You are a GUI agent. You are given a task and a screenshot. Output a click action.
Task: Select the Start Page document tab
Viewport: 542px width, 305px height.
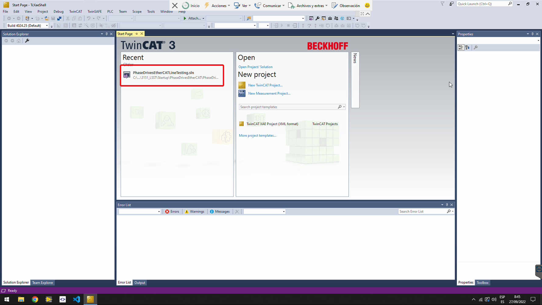(x=125, y=34)
